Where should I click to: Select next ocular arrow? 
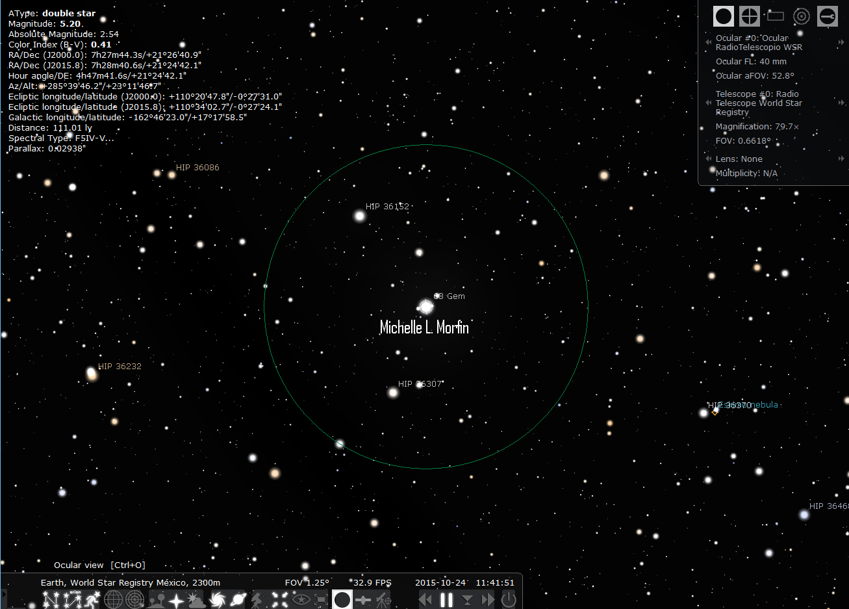(x=842, y=43)
